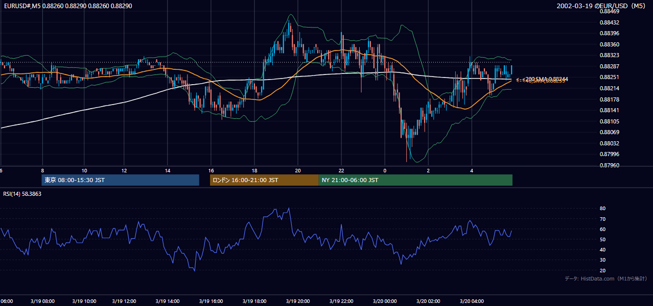Click the RSI scale value 60

(602, 229)
